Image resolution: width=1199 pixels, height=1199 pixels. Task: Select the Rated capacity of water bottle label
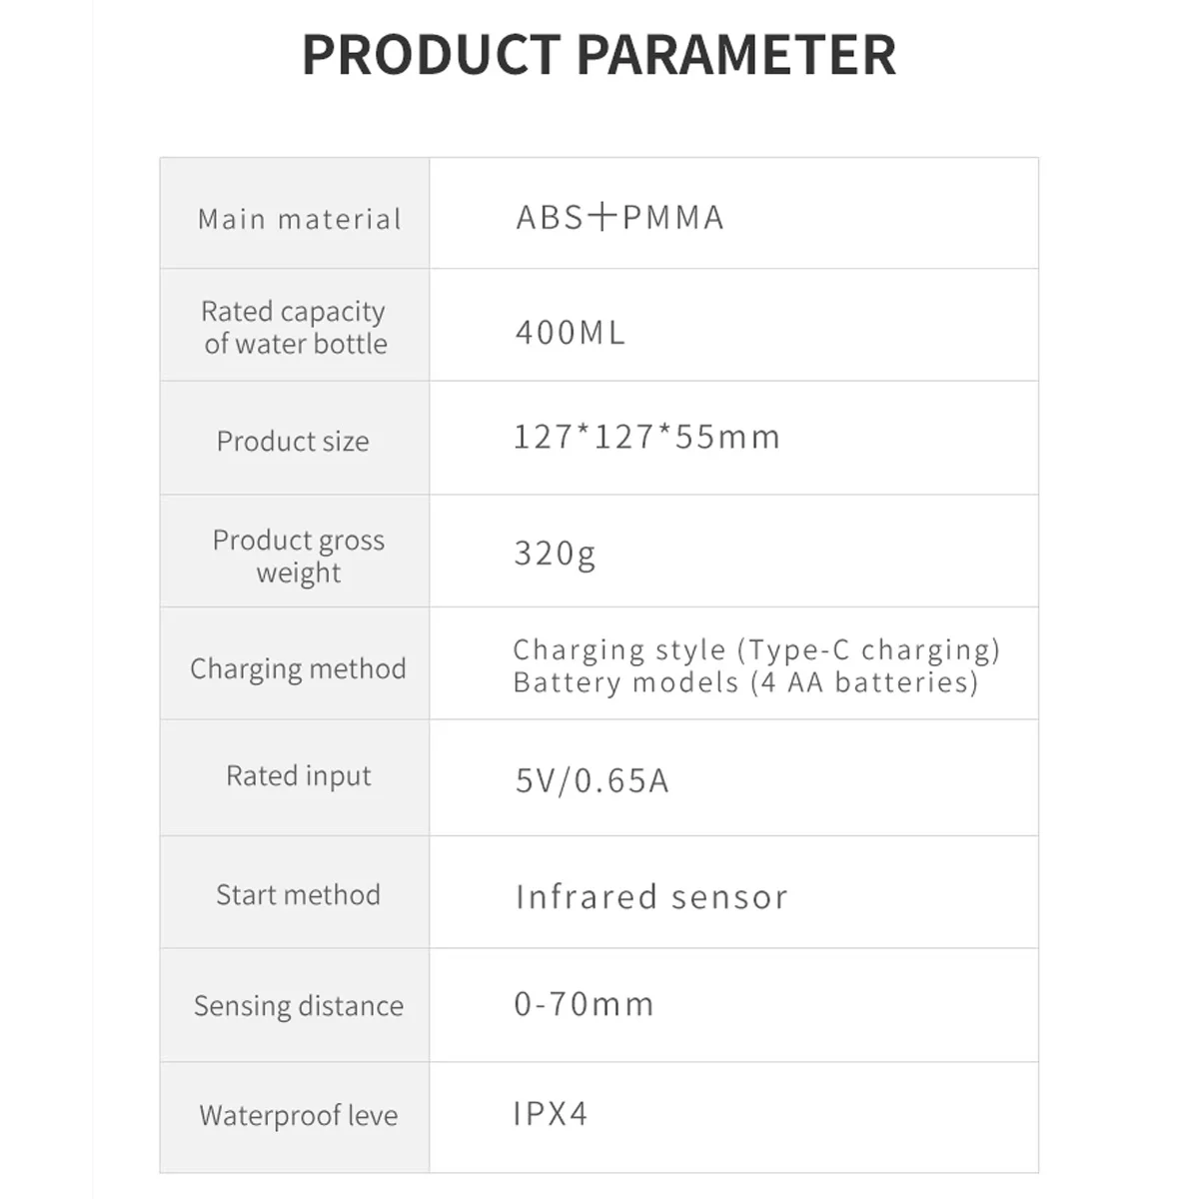click(295, 327)
